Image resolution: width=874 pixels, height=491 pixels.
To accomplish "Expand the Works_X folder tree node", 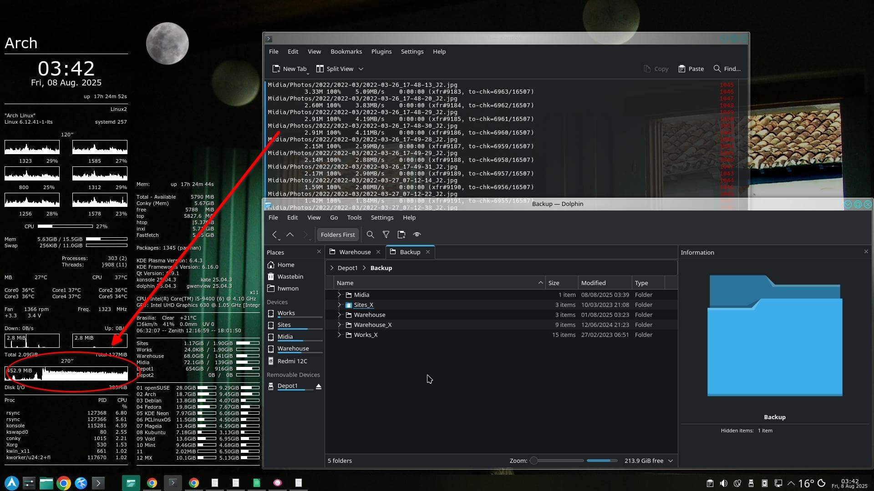I will point(339,335).
